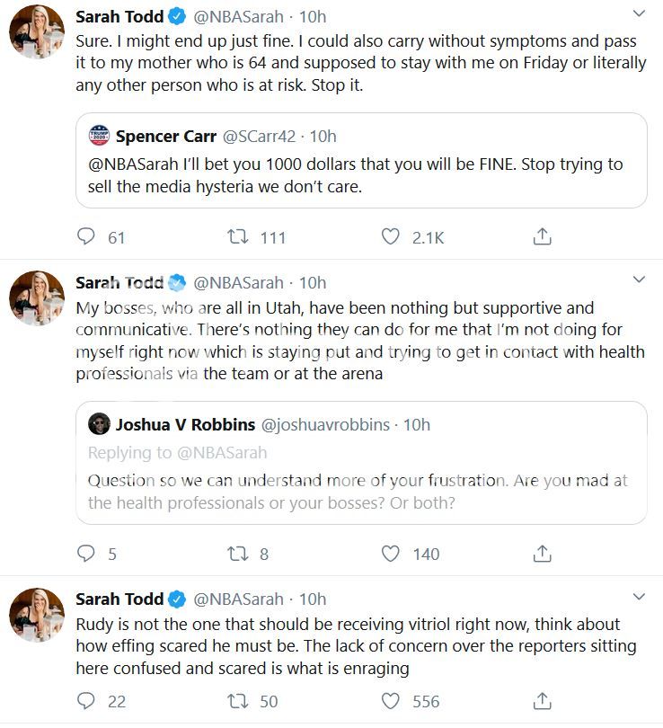Retweet the tweet with 50 retweets
The width and height of the screenshot is (663, 728).
[x=239, y=701]
